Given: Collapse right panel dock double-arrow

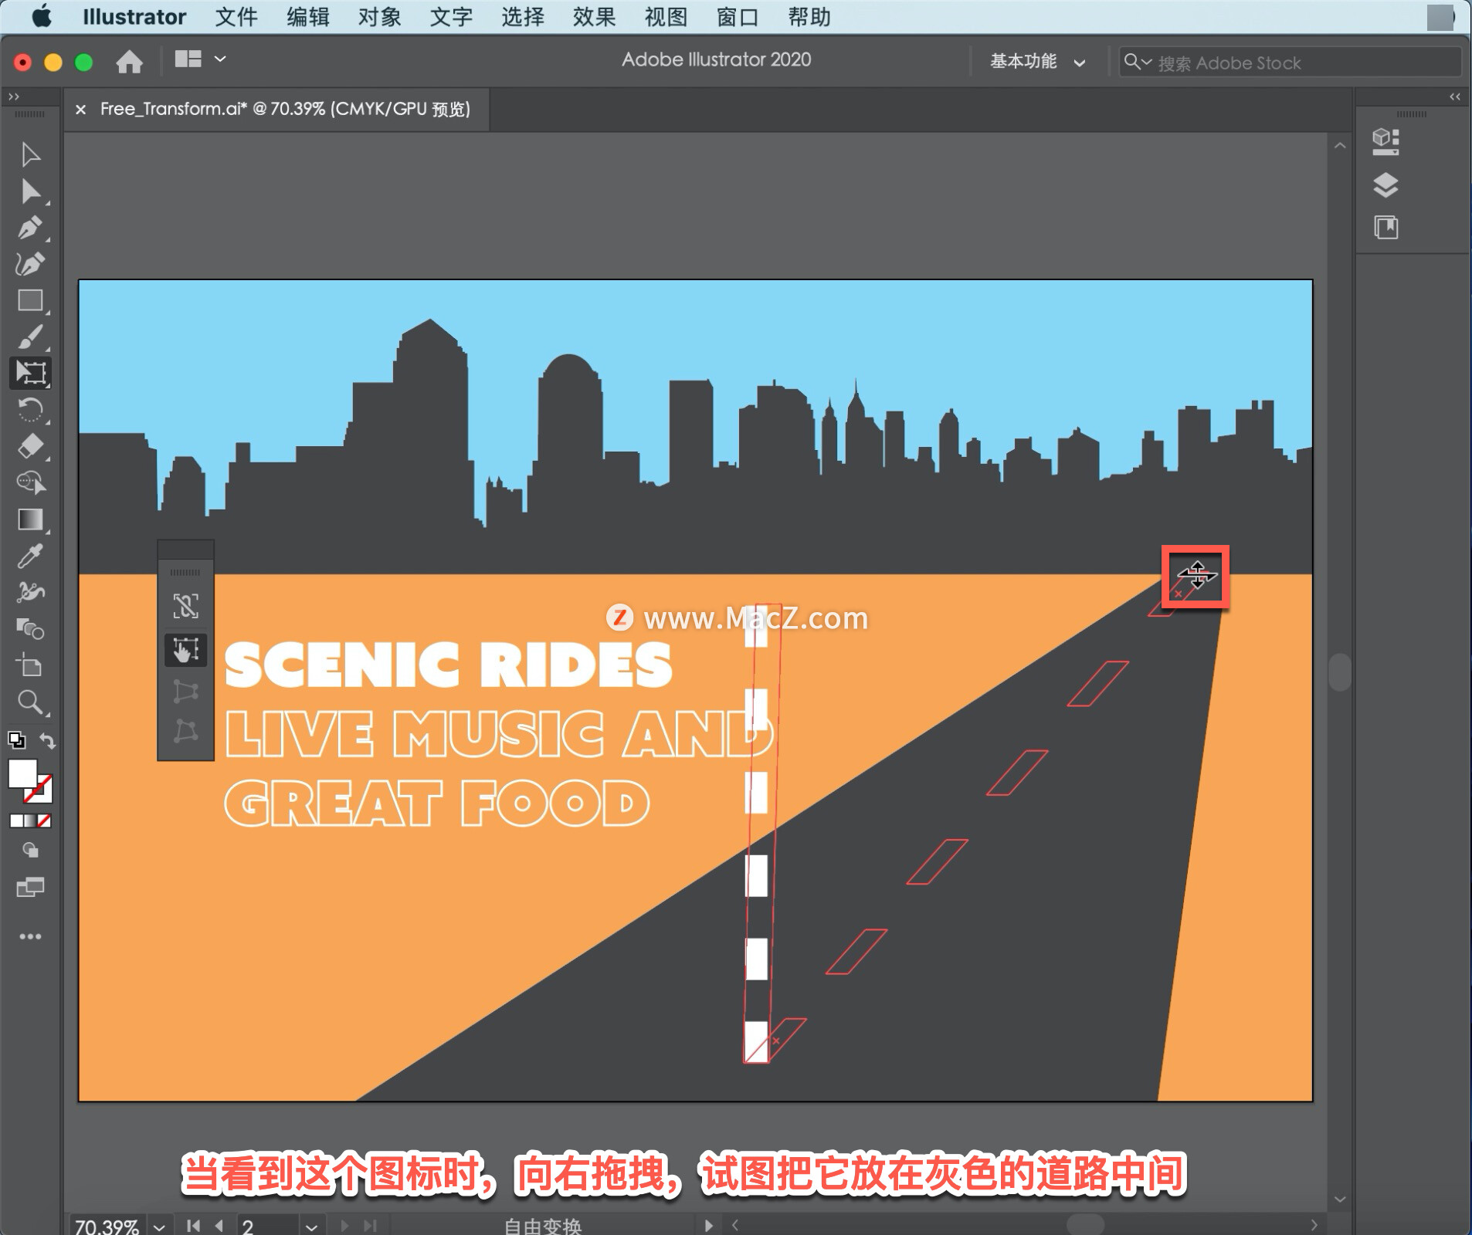Looking at the screenshot, I should click(1455, 96).
